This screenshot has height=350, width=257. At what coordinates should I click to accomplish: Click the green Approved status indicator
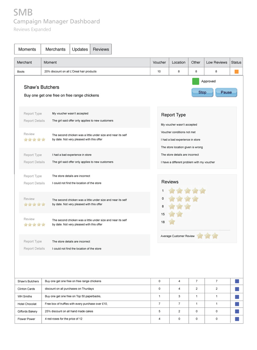click(196, 81)
